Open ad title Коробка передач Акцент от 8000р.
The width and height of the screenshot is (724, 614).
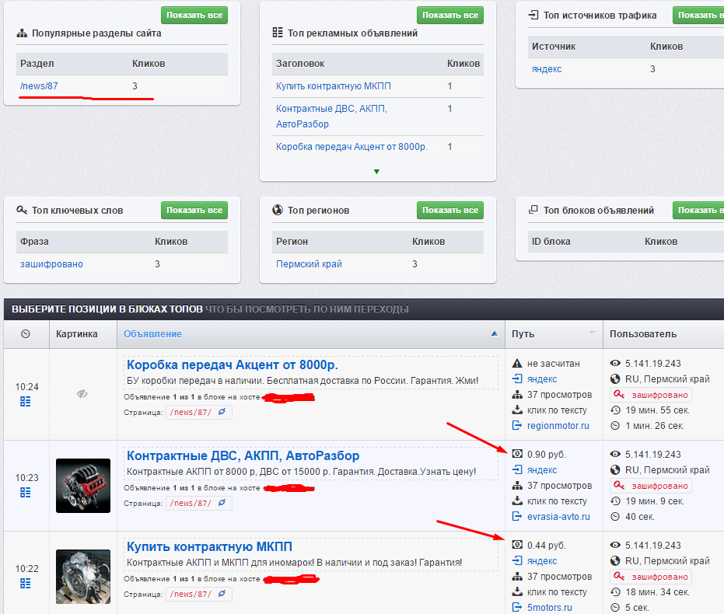(233, 365)
